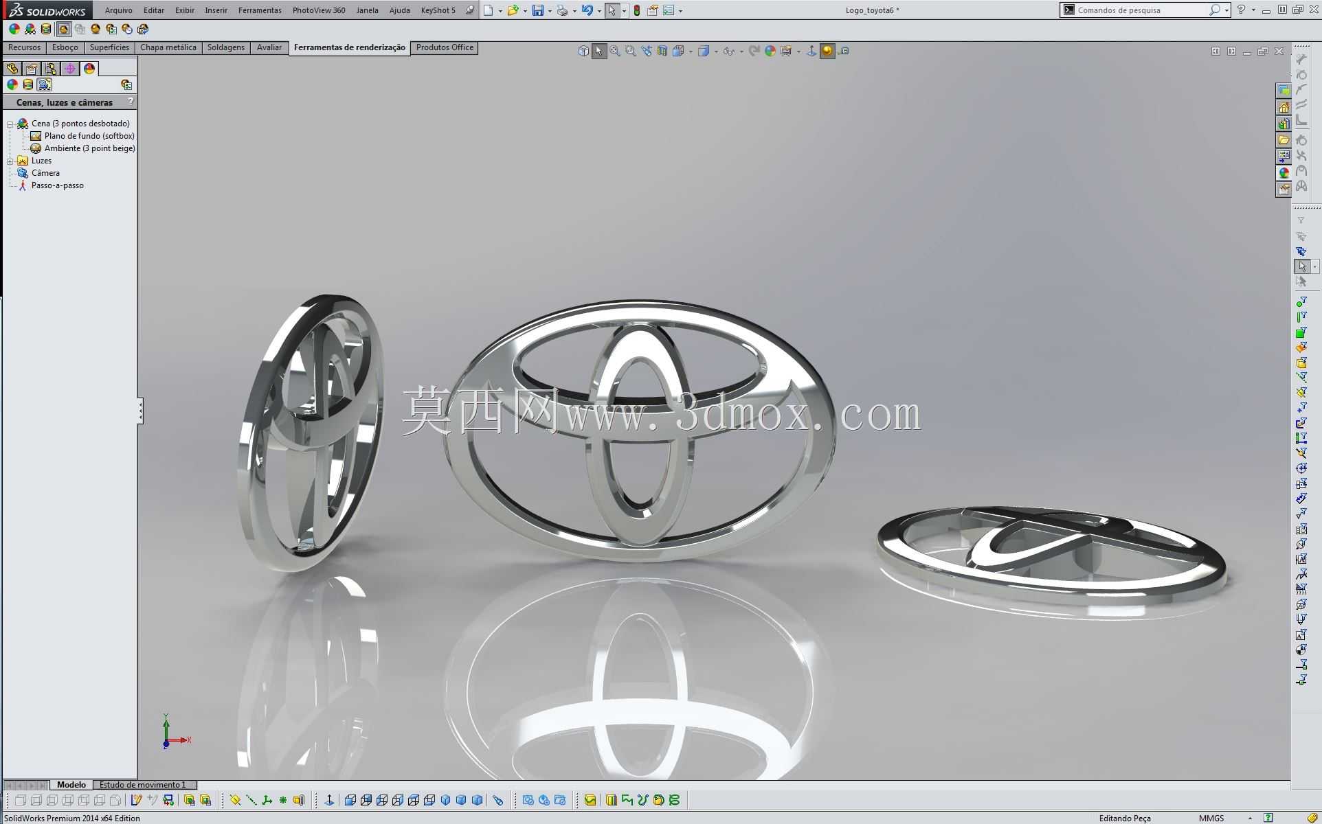Click the Zoom to Area icon
This screenshot has height=824, width=1322.
pos(631,51)
